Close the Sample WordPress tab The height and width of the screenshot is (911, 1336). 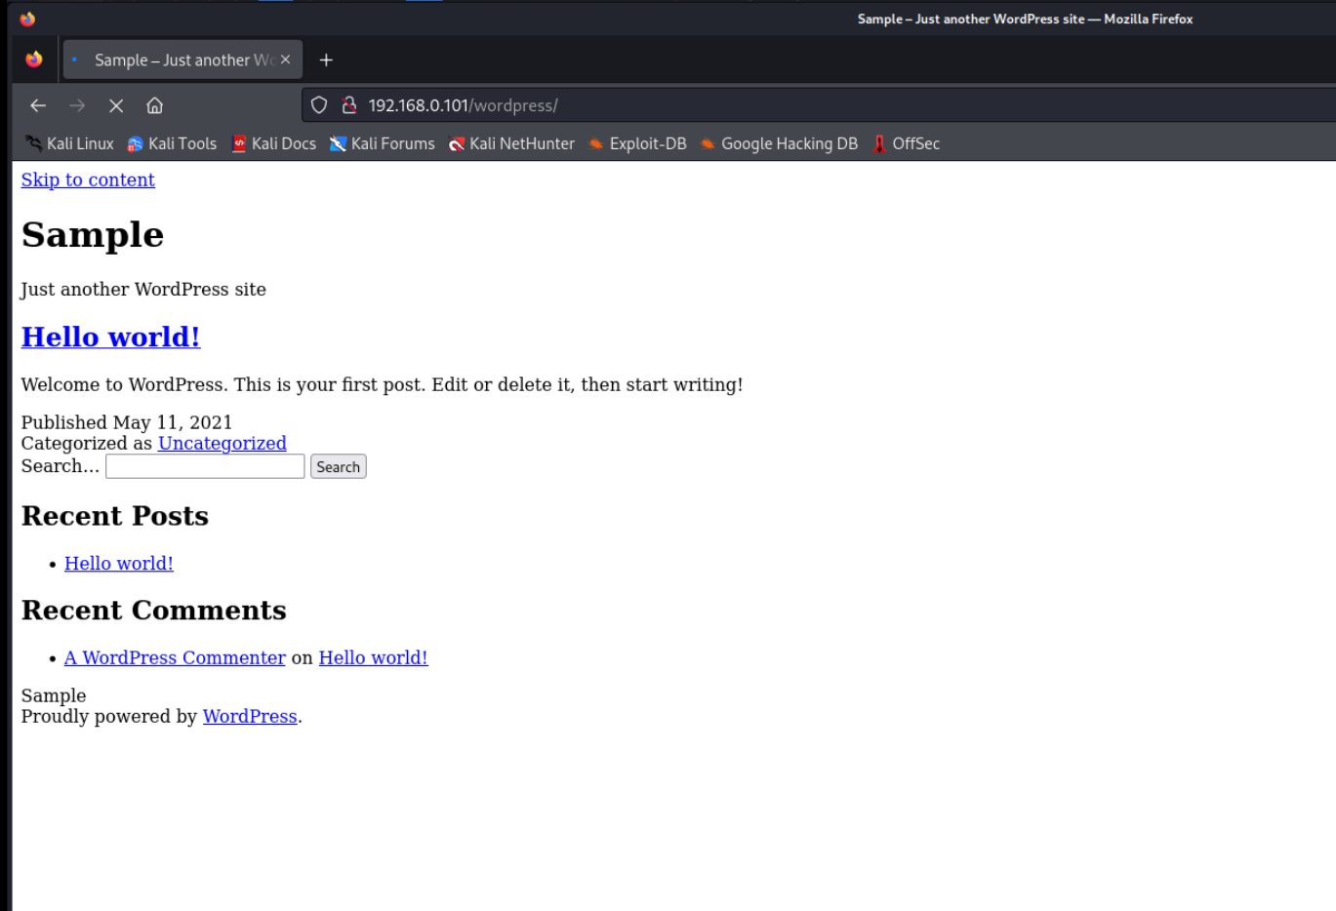(x=285, y=59)
